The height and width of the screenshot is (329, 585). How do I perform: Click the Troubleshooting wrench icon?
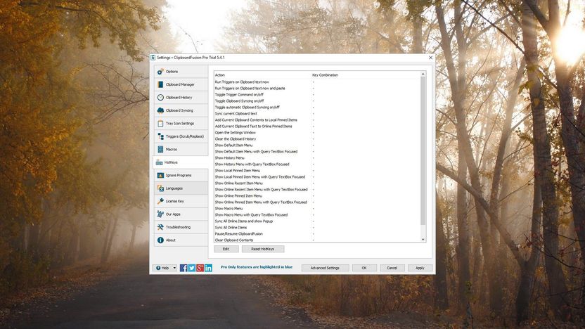(160, 227)
